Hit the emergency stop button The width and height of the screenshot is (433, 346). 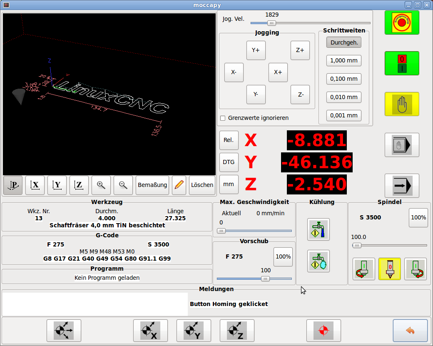pos(402,22)
